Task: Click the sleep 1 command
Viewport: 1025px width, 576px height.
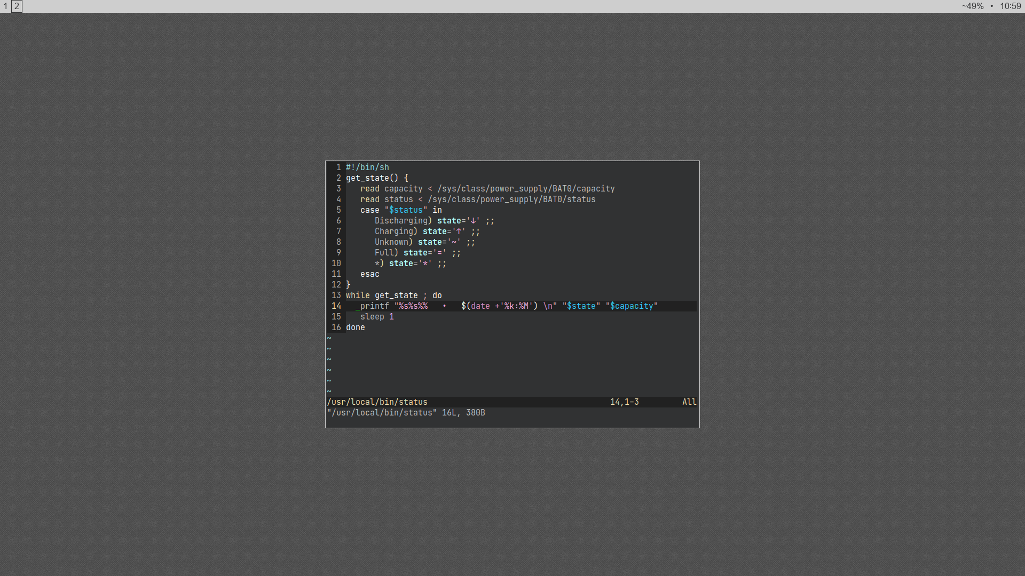Action: 377,317
